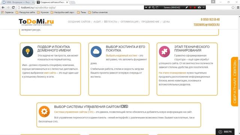The width and height of the screenshot is (240, 135).
Task: Click the pink puzzle planning icon
Action: coord(164,52)
